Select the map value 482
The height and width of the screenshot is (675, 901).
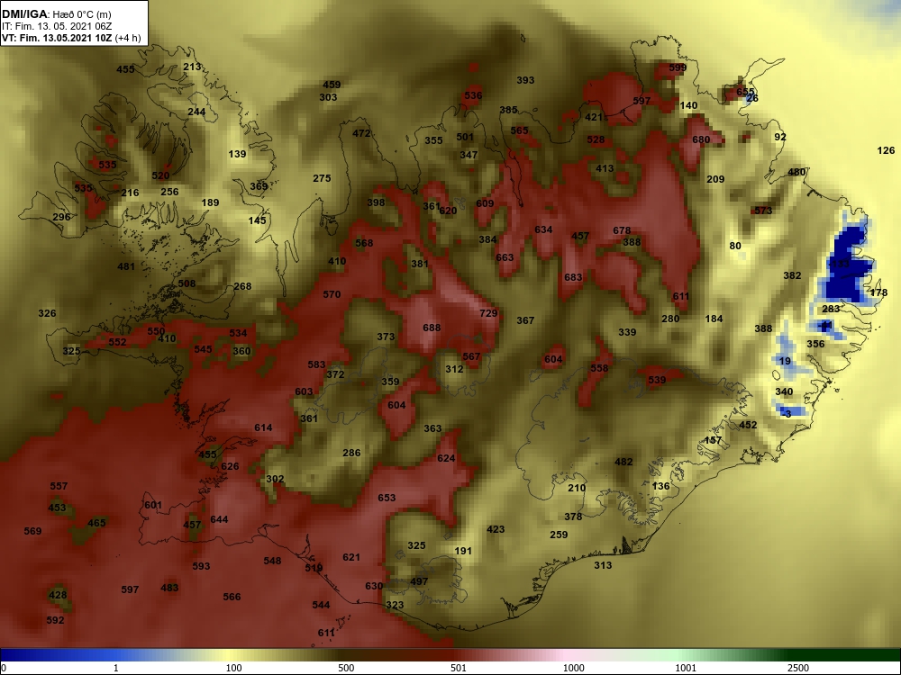pos(623,462)
